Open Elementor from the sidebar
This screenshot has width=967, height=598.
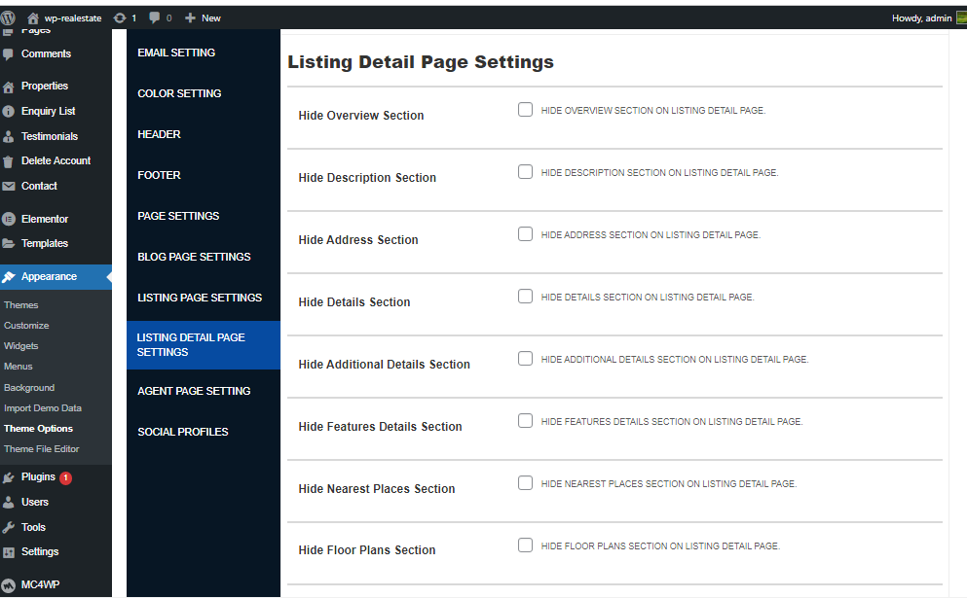coord(45,219)
